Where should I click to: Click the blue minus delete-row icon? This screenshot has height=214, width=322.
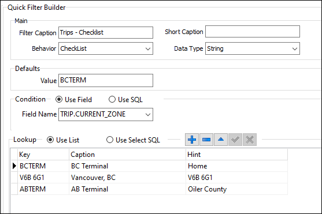tap(206, 140)
